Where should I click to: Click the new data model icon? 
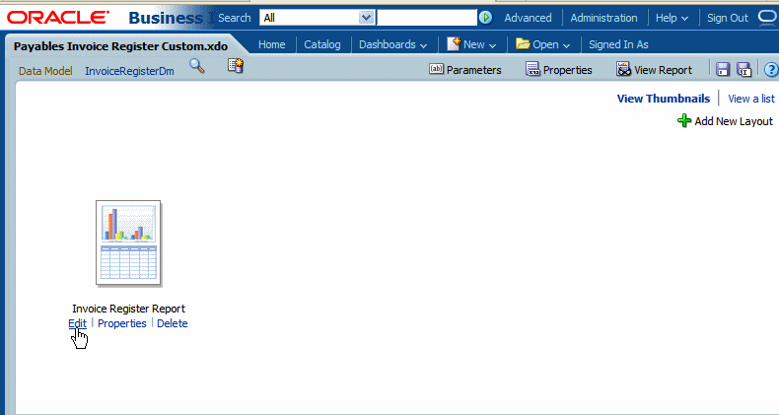tap(236, 65)
